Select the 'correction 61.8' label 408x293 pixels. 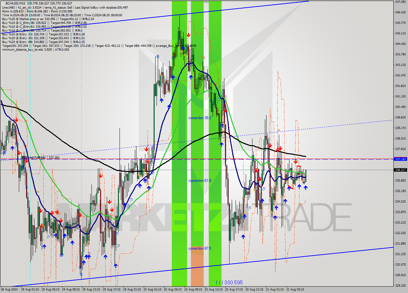tap(200, 181)
